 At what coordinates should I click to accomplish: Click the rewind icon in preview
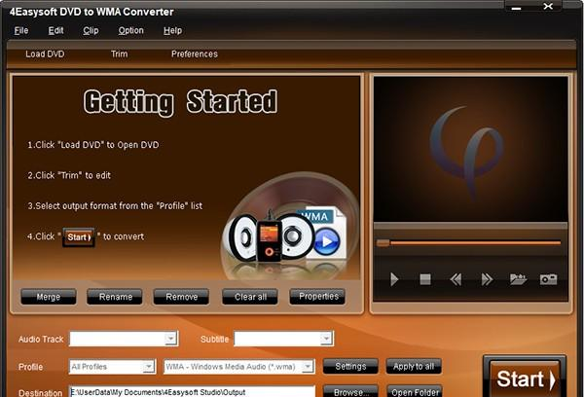pos(456,279)
